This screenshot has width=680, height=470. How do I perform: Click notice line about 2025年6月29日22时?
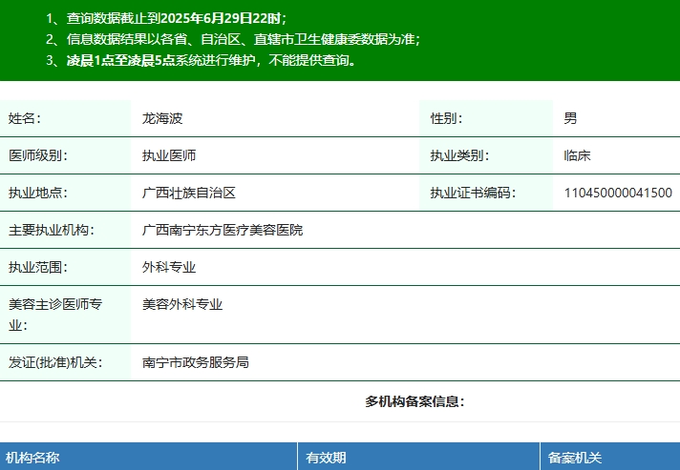[166, 18]
